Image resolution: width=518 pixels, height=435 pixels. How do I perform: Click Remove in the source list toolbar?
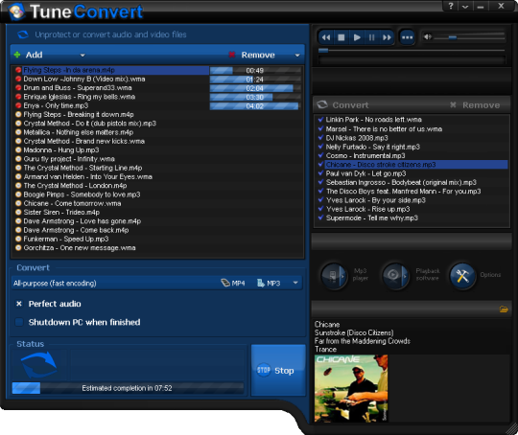(x=252, y=55)
